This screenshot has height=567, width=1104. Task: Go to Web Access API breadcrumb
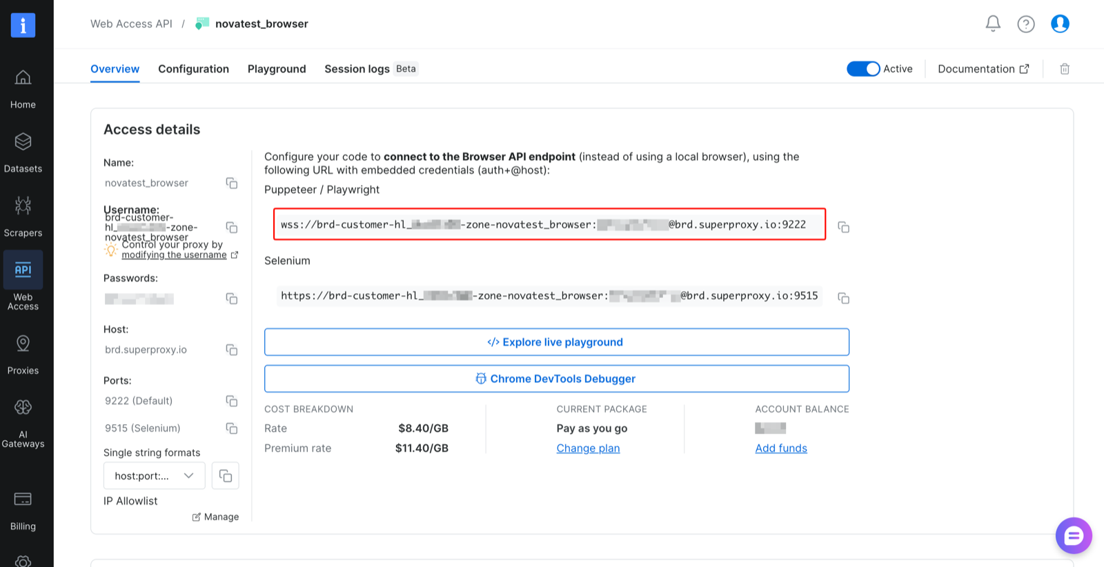coord(131,24)
